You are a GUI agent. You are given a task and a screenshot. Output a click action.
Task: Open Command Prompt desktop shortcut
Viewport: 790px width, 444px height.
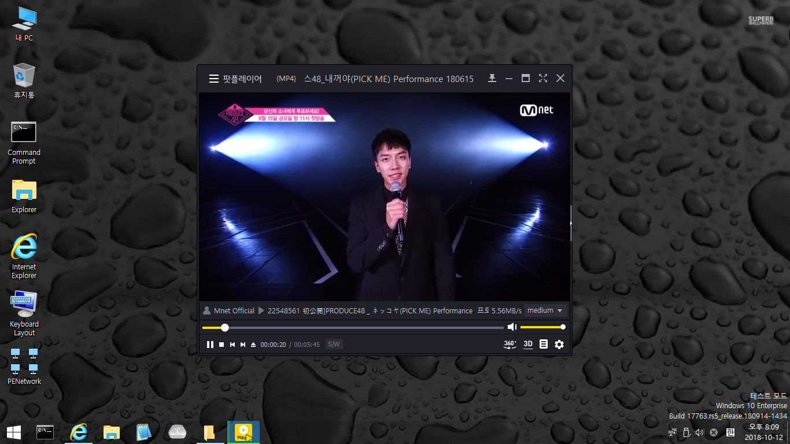24,142
